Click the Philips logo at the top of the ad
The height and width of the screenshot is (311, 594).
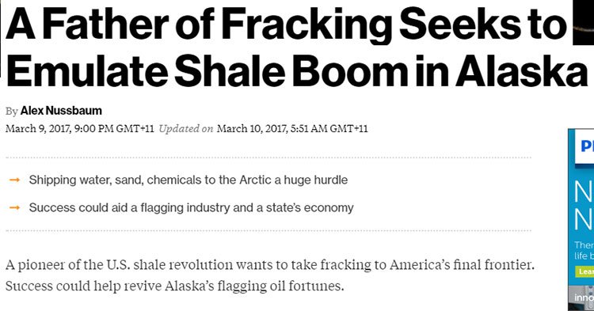(587, 146)
